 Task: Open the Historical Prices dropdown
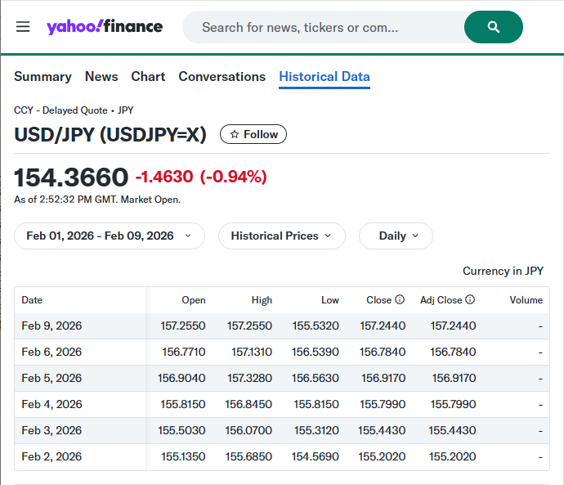click(282, 236)
